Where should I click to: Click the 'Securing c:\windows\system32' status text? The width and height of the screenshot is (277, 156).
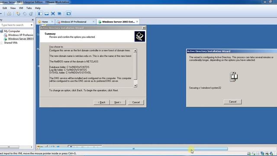(x=205, y=88)
